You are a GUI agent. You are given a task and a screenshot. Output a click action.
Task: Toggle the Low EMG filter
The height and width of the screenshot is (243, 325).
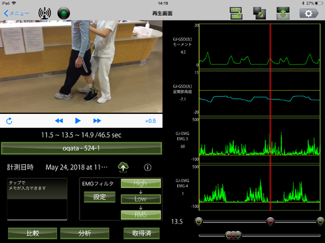coord(141,199)
